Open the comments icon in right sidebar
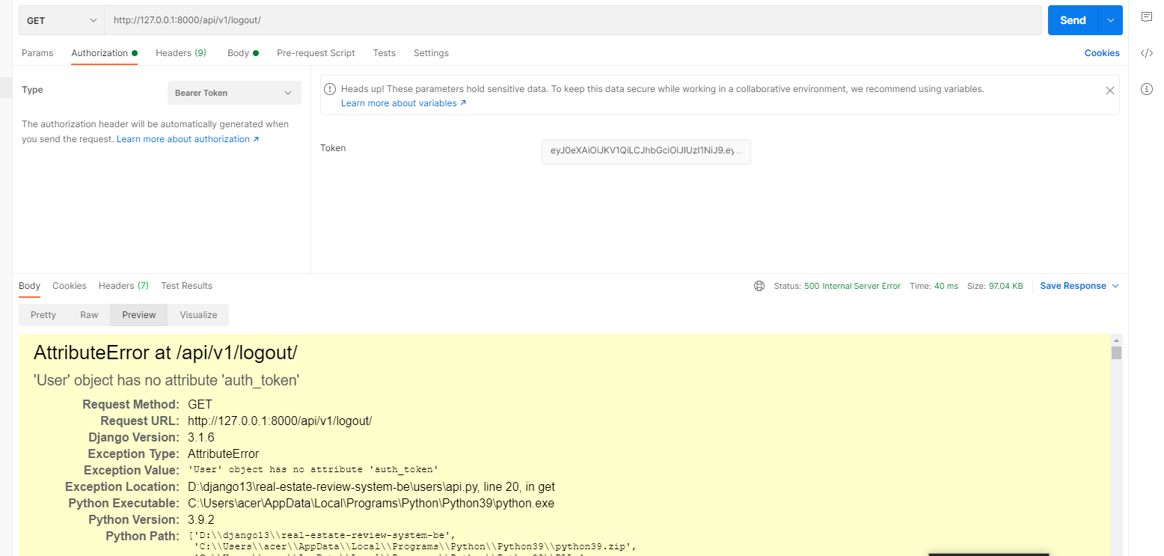Image resolution: width=1164 pixels, height=556 pixels. point(1146,17)
